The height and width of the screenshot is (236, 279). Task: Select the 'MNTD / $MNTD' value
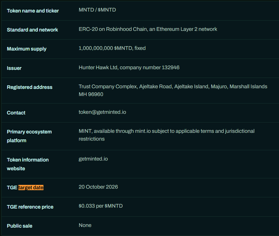click(x=97, y=10)
